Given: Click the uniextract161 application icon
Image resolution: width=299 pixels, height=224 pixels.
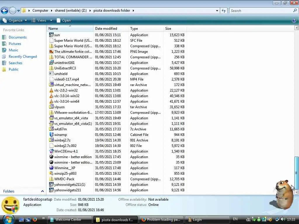Looking at the screenshot, I should tap(51, 62).
